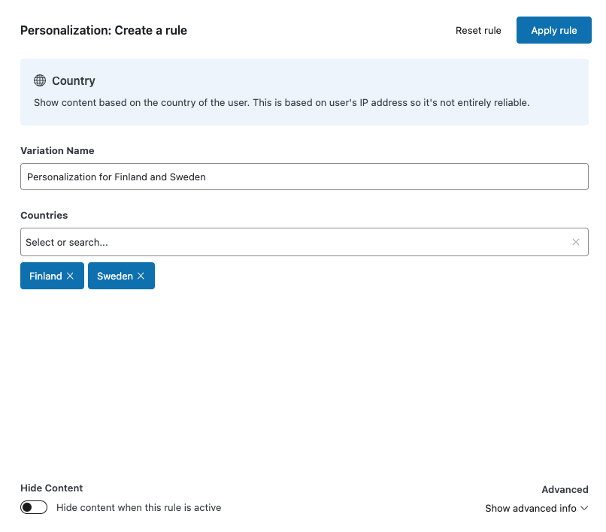Open the Countries select or search dropdown

pyautogui.click(x=293, y=242)
